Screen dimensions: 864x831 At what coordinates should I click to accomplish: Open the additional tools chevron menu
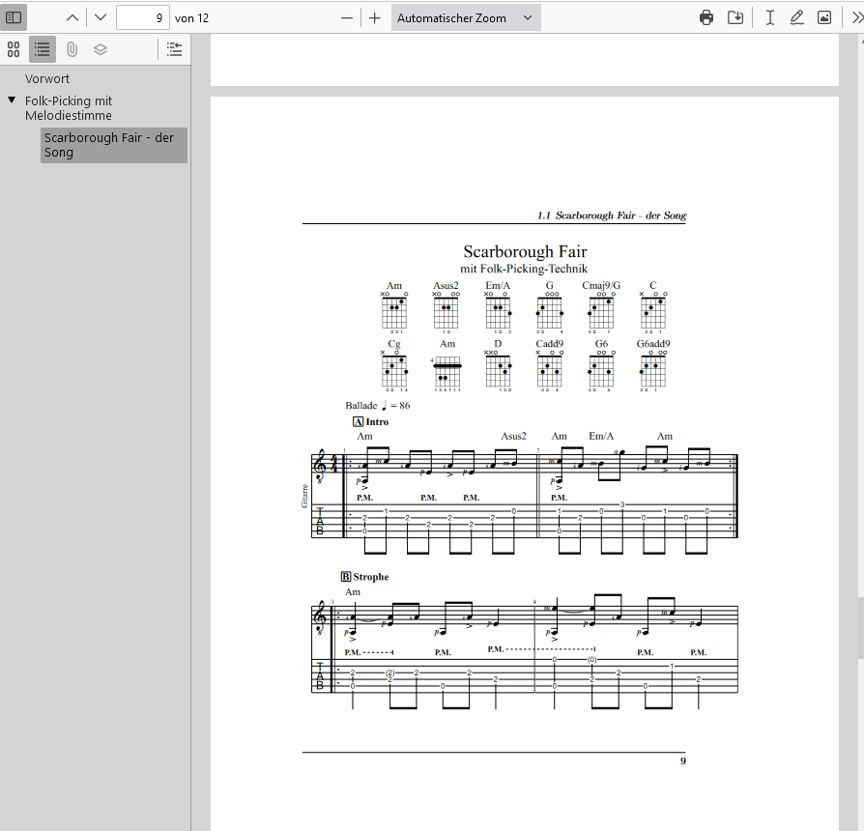pos(856,17)
